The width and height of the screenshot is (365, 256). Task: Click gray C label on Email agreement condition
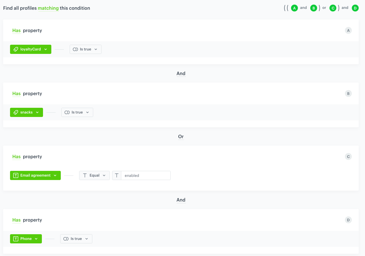point(348,157)
